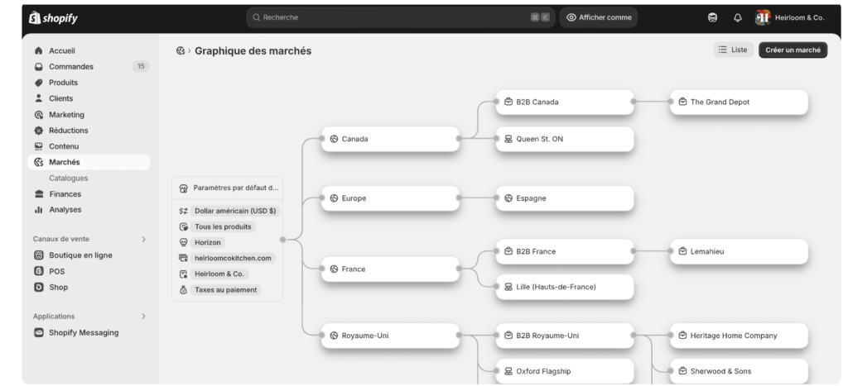Open the Marchés menu item
This screenshot has height=386, width=848.
pyautogui.click(x=89, y=162)
